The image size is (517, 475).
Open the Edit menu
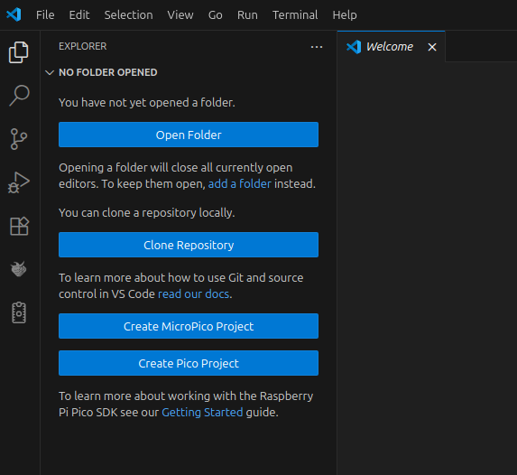click(79, 14)
